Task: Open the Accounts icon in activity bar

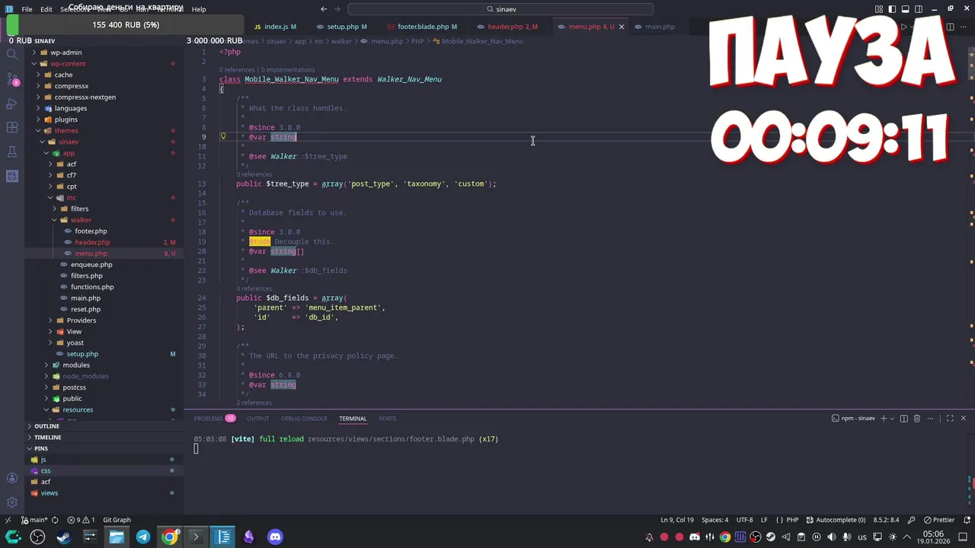Action: point(12,478)
